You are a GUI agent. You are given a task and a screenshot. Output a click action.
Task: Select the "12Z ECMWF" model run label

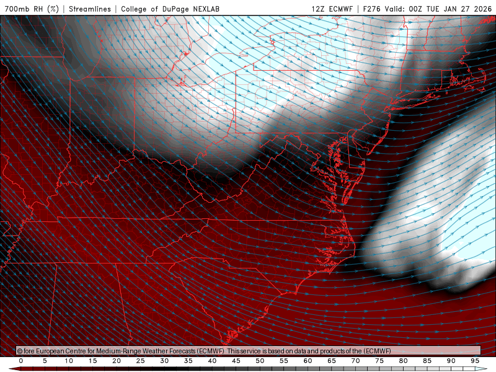[332, 9]
